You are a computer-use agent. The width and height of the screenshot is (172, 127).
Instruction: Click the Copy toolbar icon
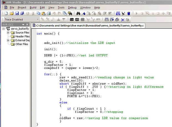tap(38, 14)
